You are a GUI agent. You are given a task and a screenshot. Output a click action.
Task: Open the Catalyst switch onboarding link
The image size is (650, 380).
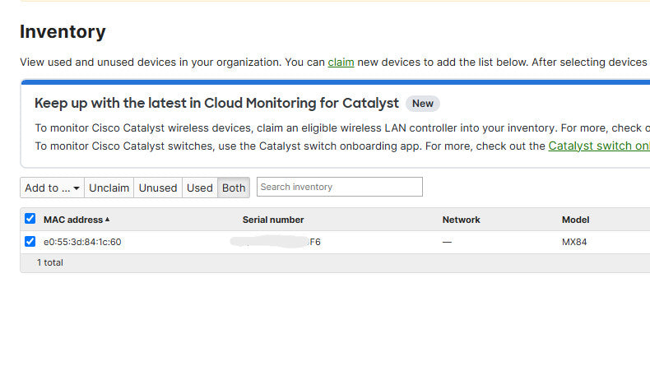[599, 146]
